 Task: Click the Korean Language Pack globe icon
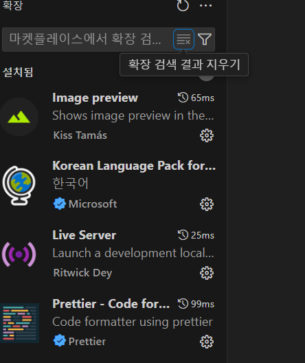pos(19,186)
